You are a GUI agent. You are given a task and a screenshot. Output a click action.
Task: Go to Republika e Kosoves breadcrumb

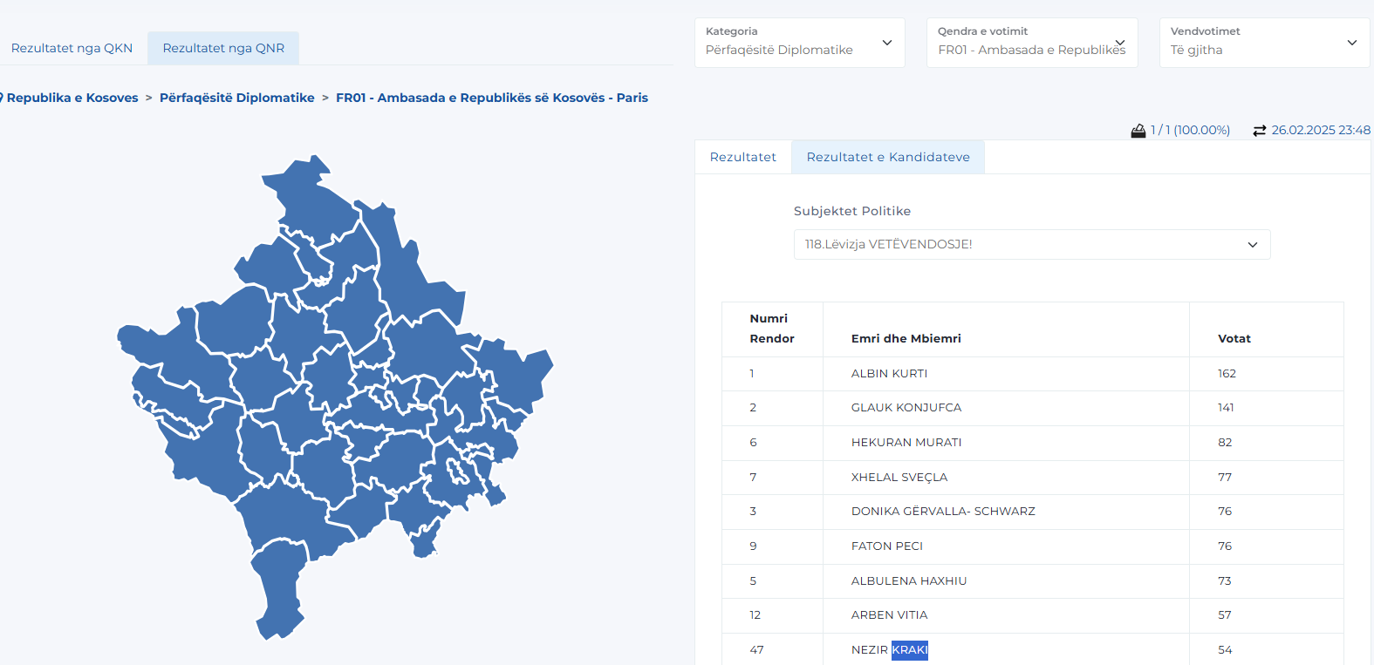pos(72,98)
